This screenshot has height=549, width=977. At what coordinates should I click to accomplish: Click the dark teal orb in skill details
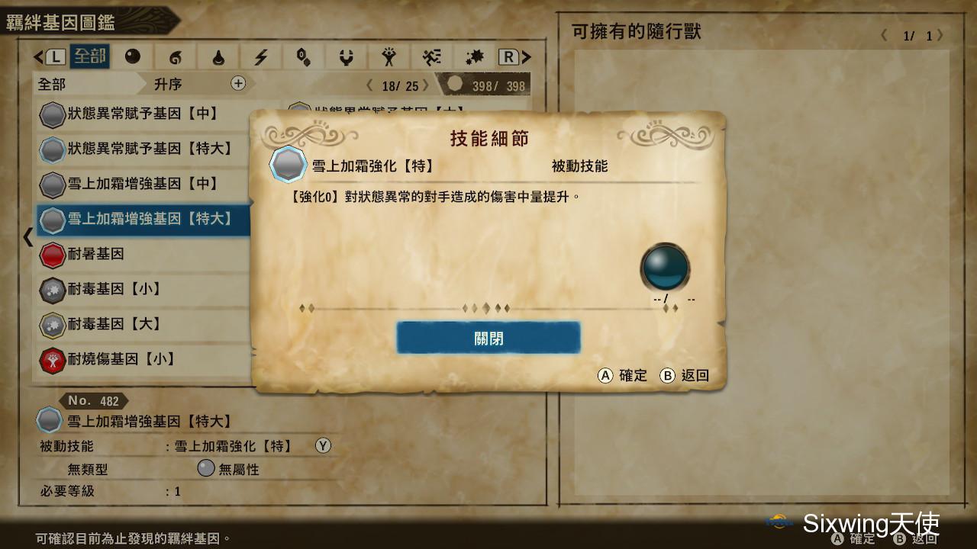(x=666, y=267)
